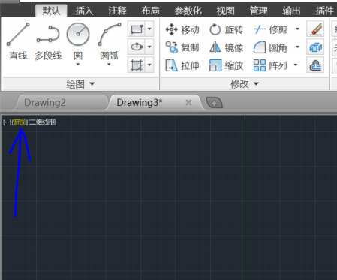Switch to the 管理 ribbon tab
The height and width of the screenshot is (280, 337).
258,11
